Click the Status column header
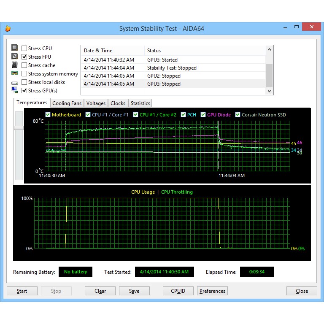324x324 pixels. [205, 51]
